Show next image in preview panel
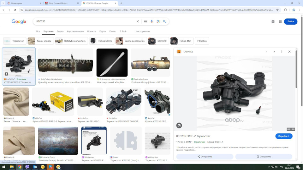The width and height of the screenshot is (303, 170). pos(274,52)
